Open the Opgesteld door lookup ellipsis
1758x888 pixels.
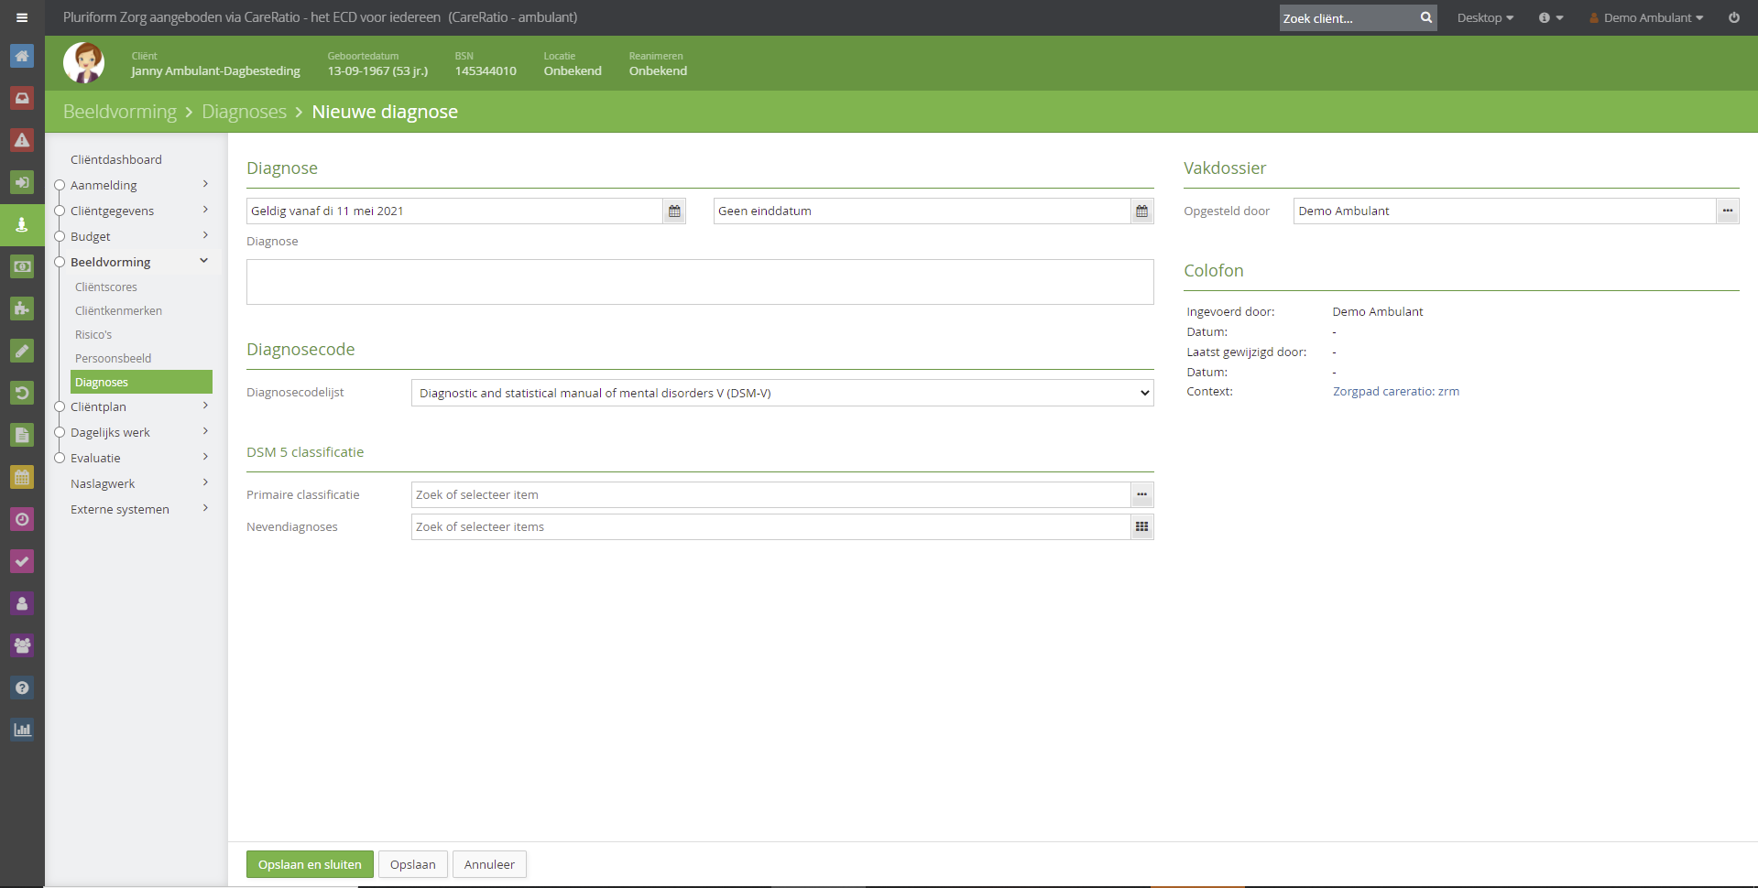(x=1727, y=211)
